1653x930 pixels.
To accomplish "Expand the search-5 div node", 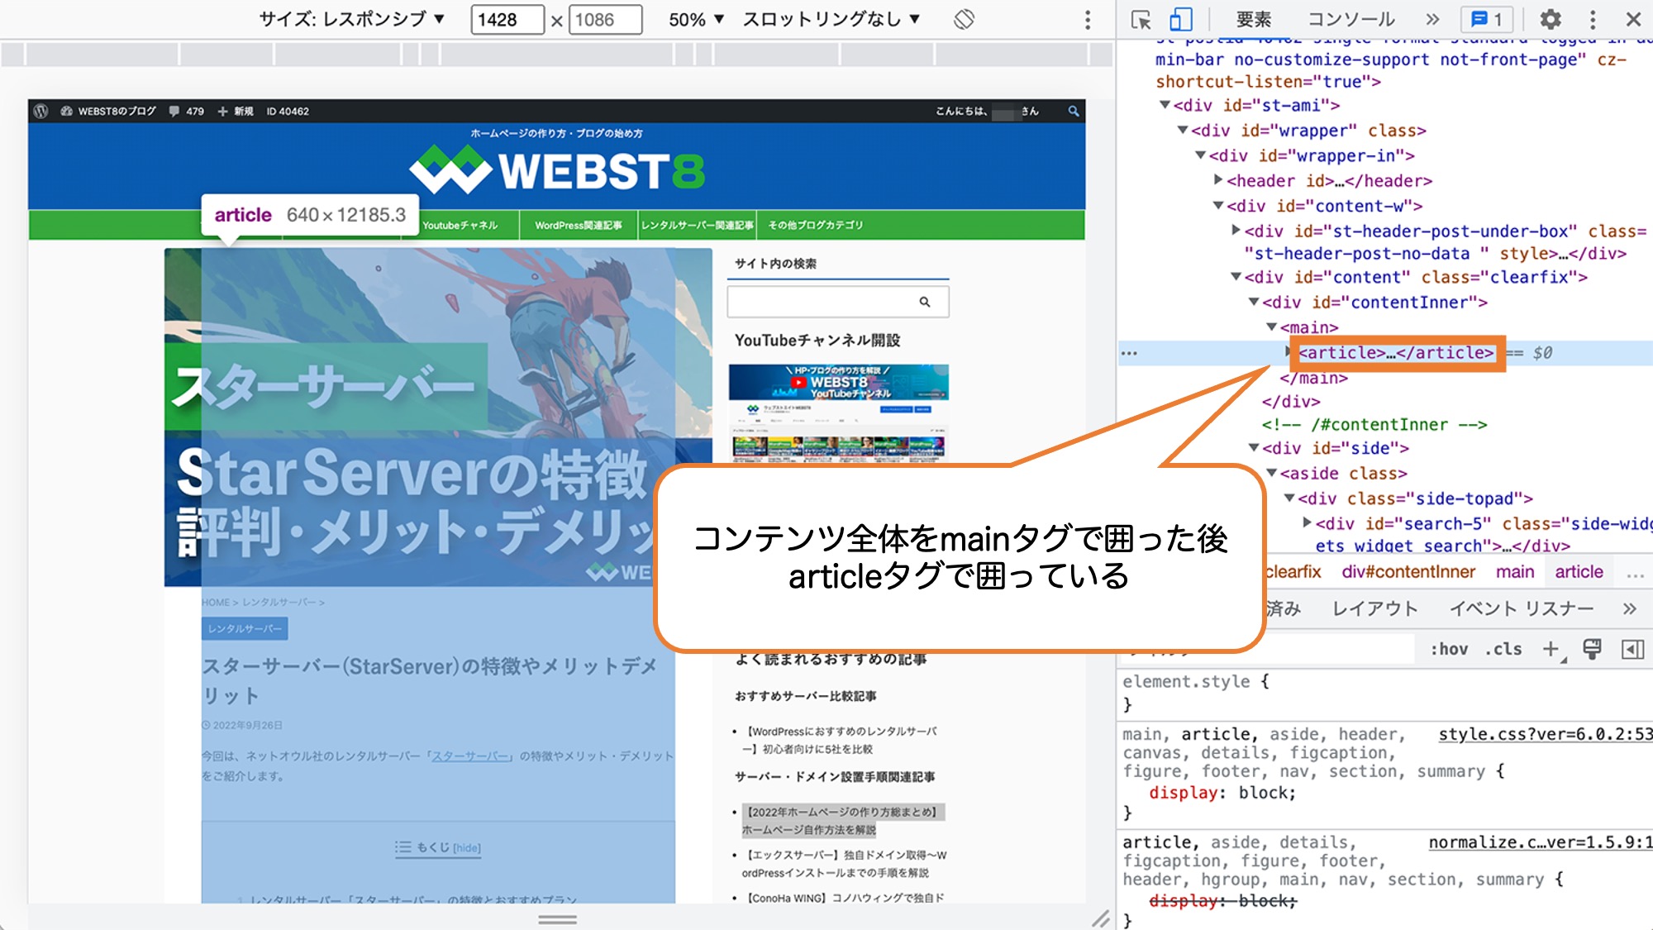I will coord(1307,522).
